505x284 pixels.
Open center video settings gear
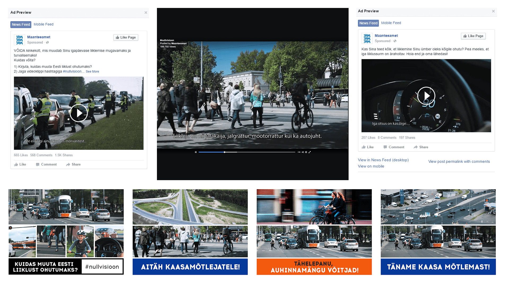306,152
